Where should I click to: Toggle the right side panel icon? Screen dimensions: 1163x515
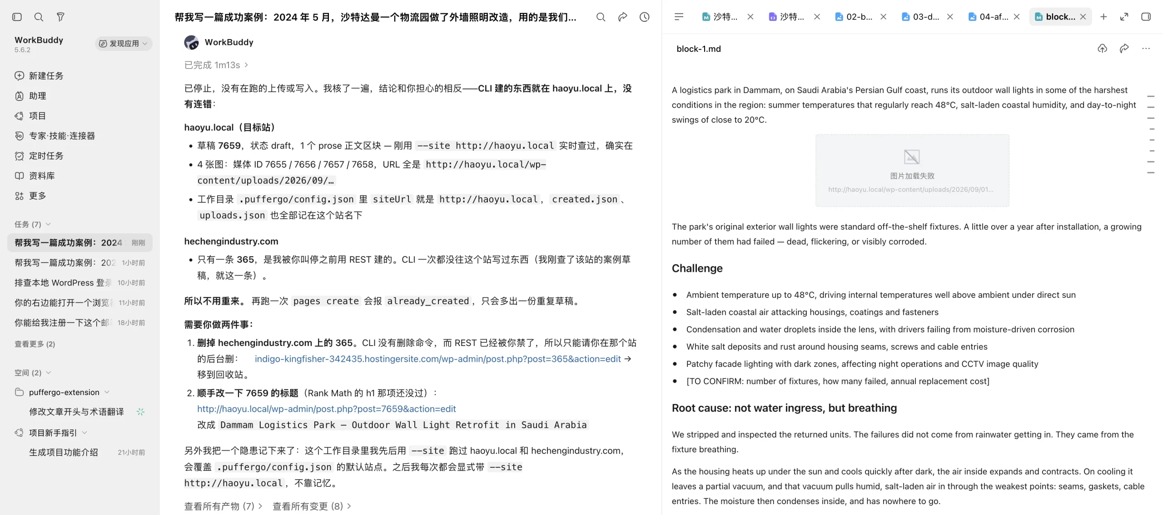click(x=1146, y=17)
